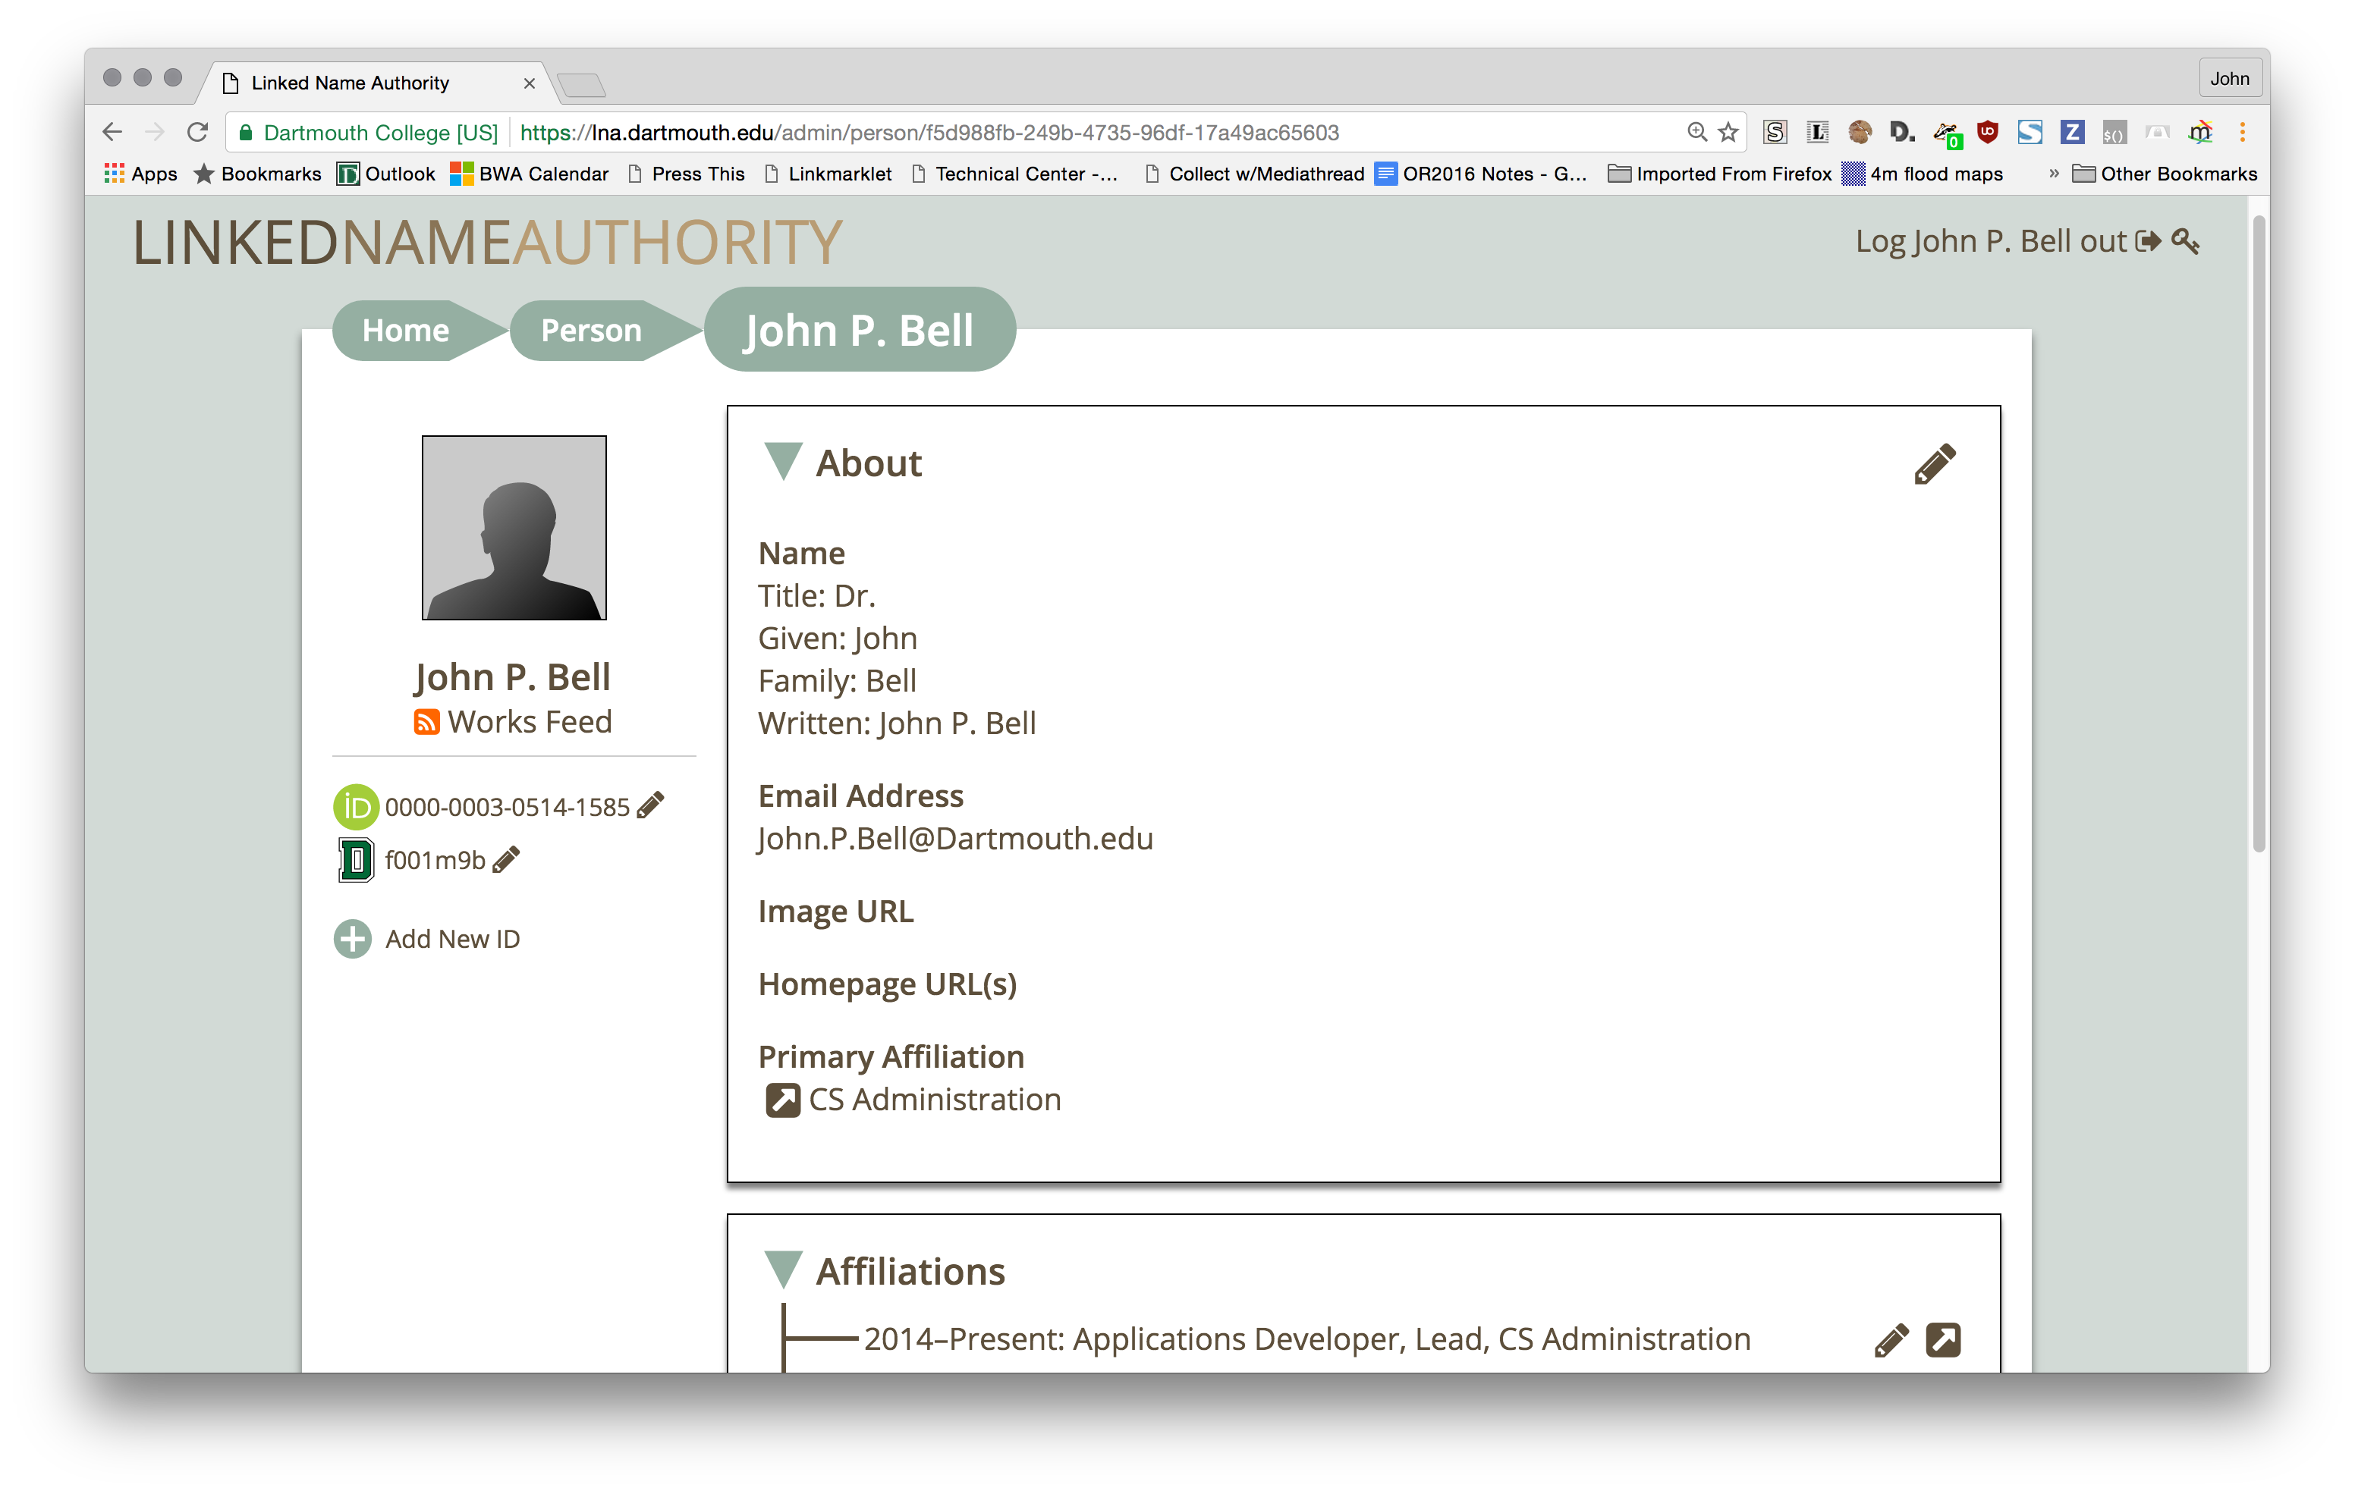Click the John profile button in Chrome
This screenshot has width=2355, height=1494.
click(2229, 78)
